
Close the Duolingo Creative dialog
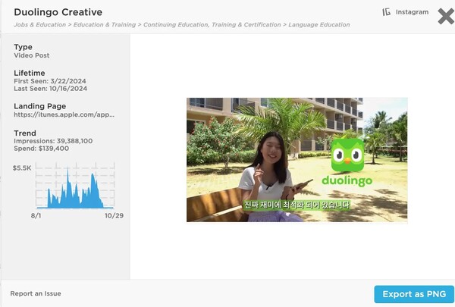446,16
